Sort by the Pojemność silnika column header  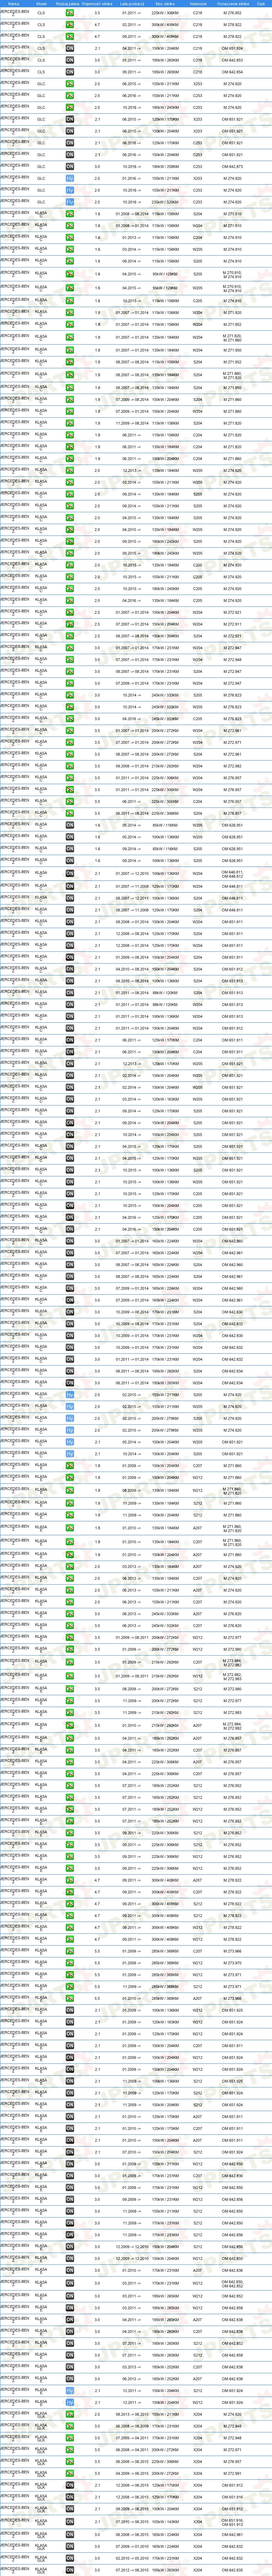[97, 4]
